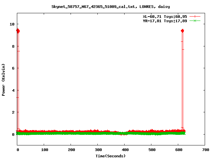Image resolution: width=212 pixels, height=159 pixels.
Task: Click the x-axis tick label 500
Action: pos(152,150)
